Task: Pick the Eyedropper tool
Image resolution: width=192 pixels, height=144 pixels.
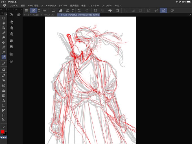Action: point(4,33)
